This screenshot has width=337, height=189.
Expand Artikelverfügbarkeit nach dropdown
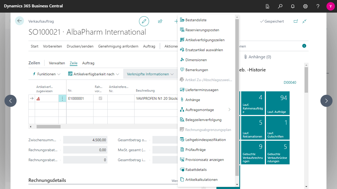[x=94, y=74]
